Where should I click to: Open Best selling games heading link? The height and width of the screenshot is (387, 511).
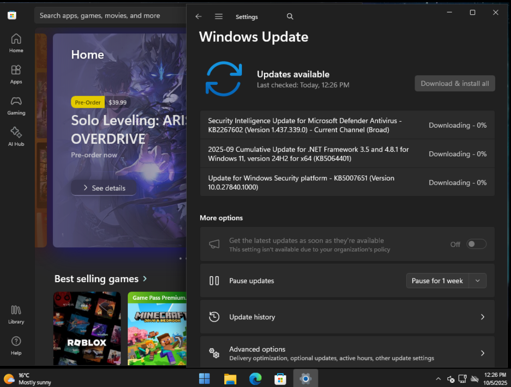(x=96, y=279)
